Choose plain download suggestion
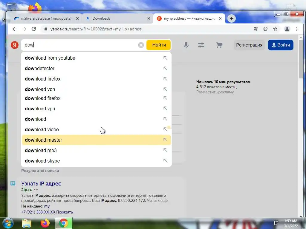 tap(96, 119)
